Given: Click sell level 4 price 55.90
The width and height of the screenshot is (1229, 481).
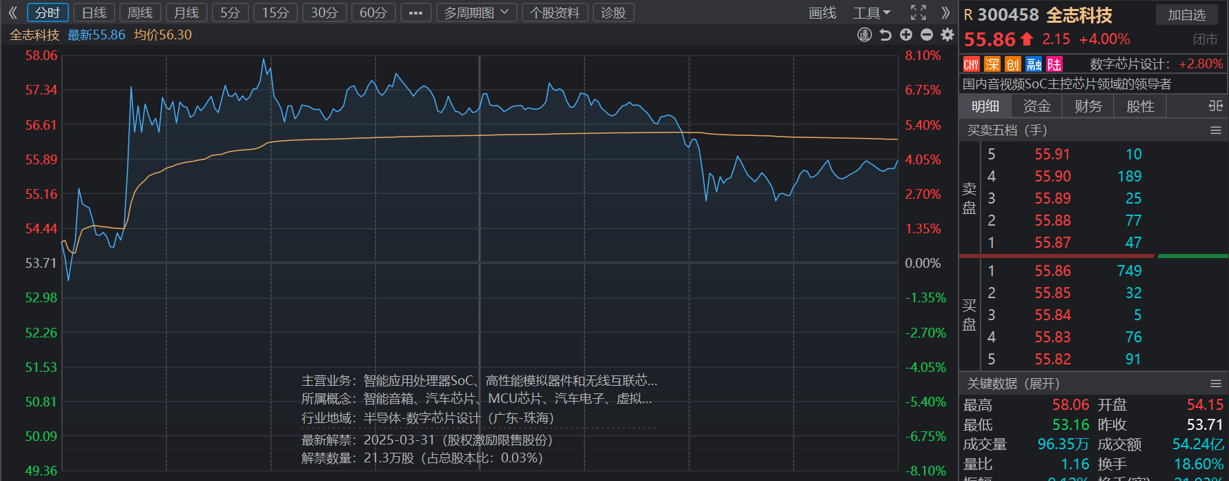Looking at the screenshot, I should pyautogui.click(x=1052, y=177).
